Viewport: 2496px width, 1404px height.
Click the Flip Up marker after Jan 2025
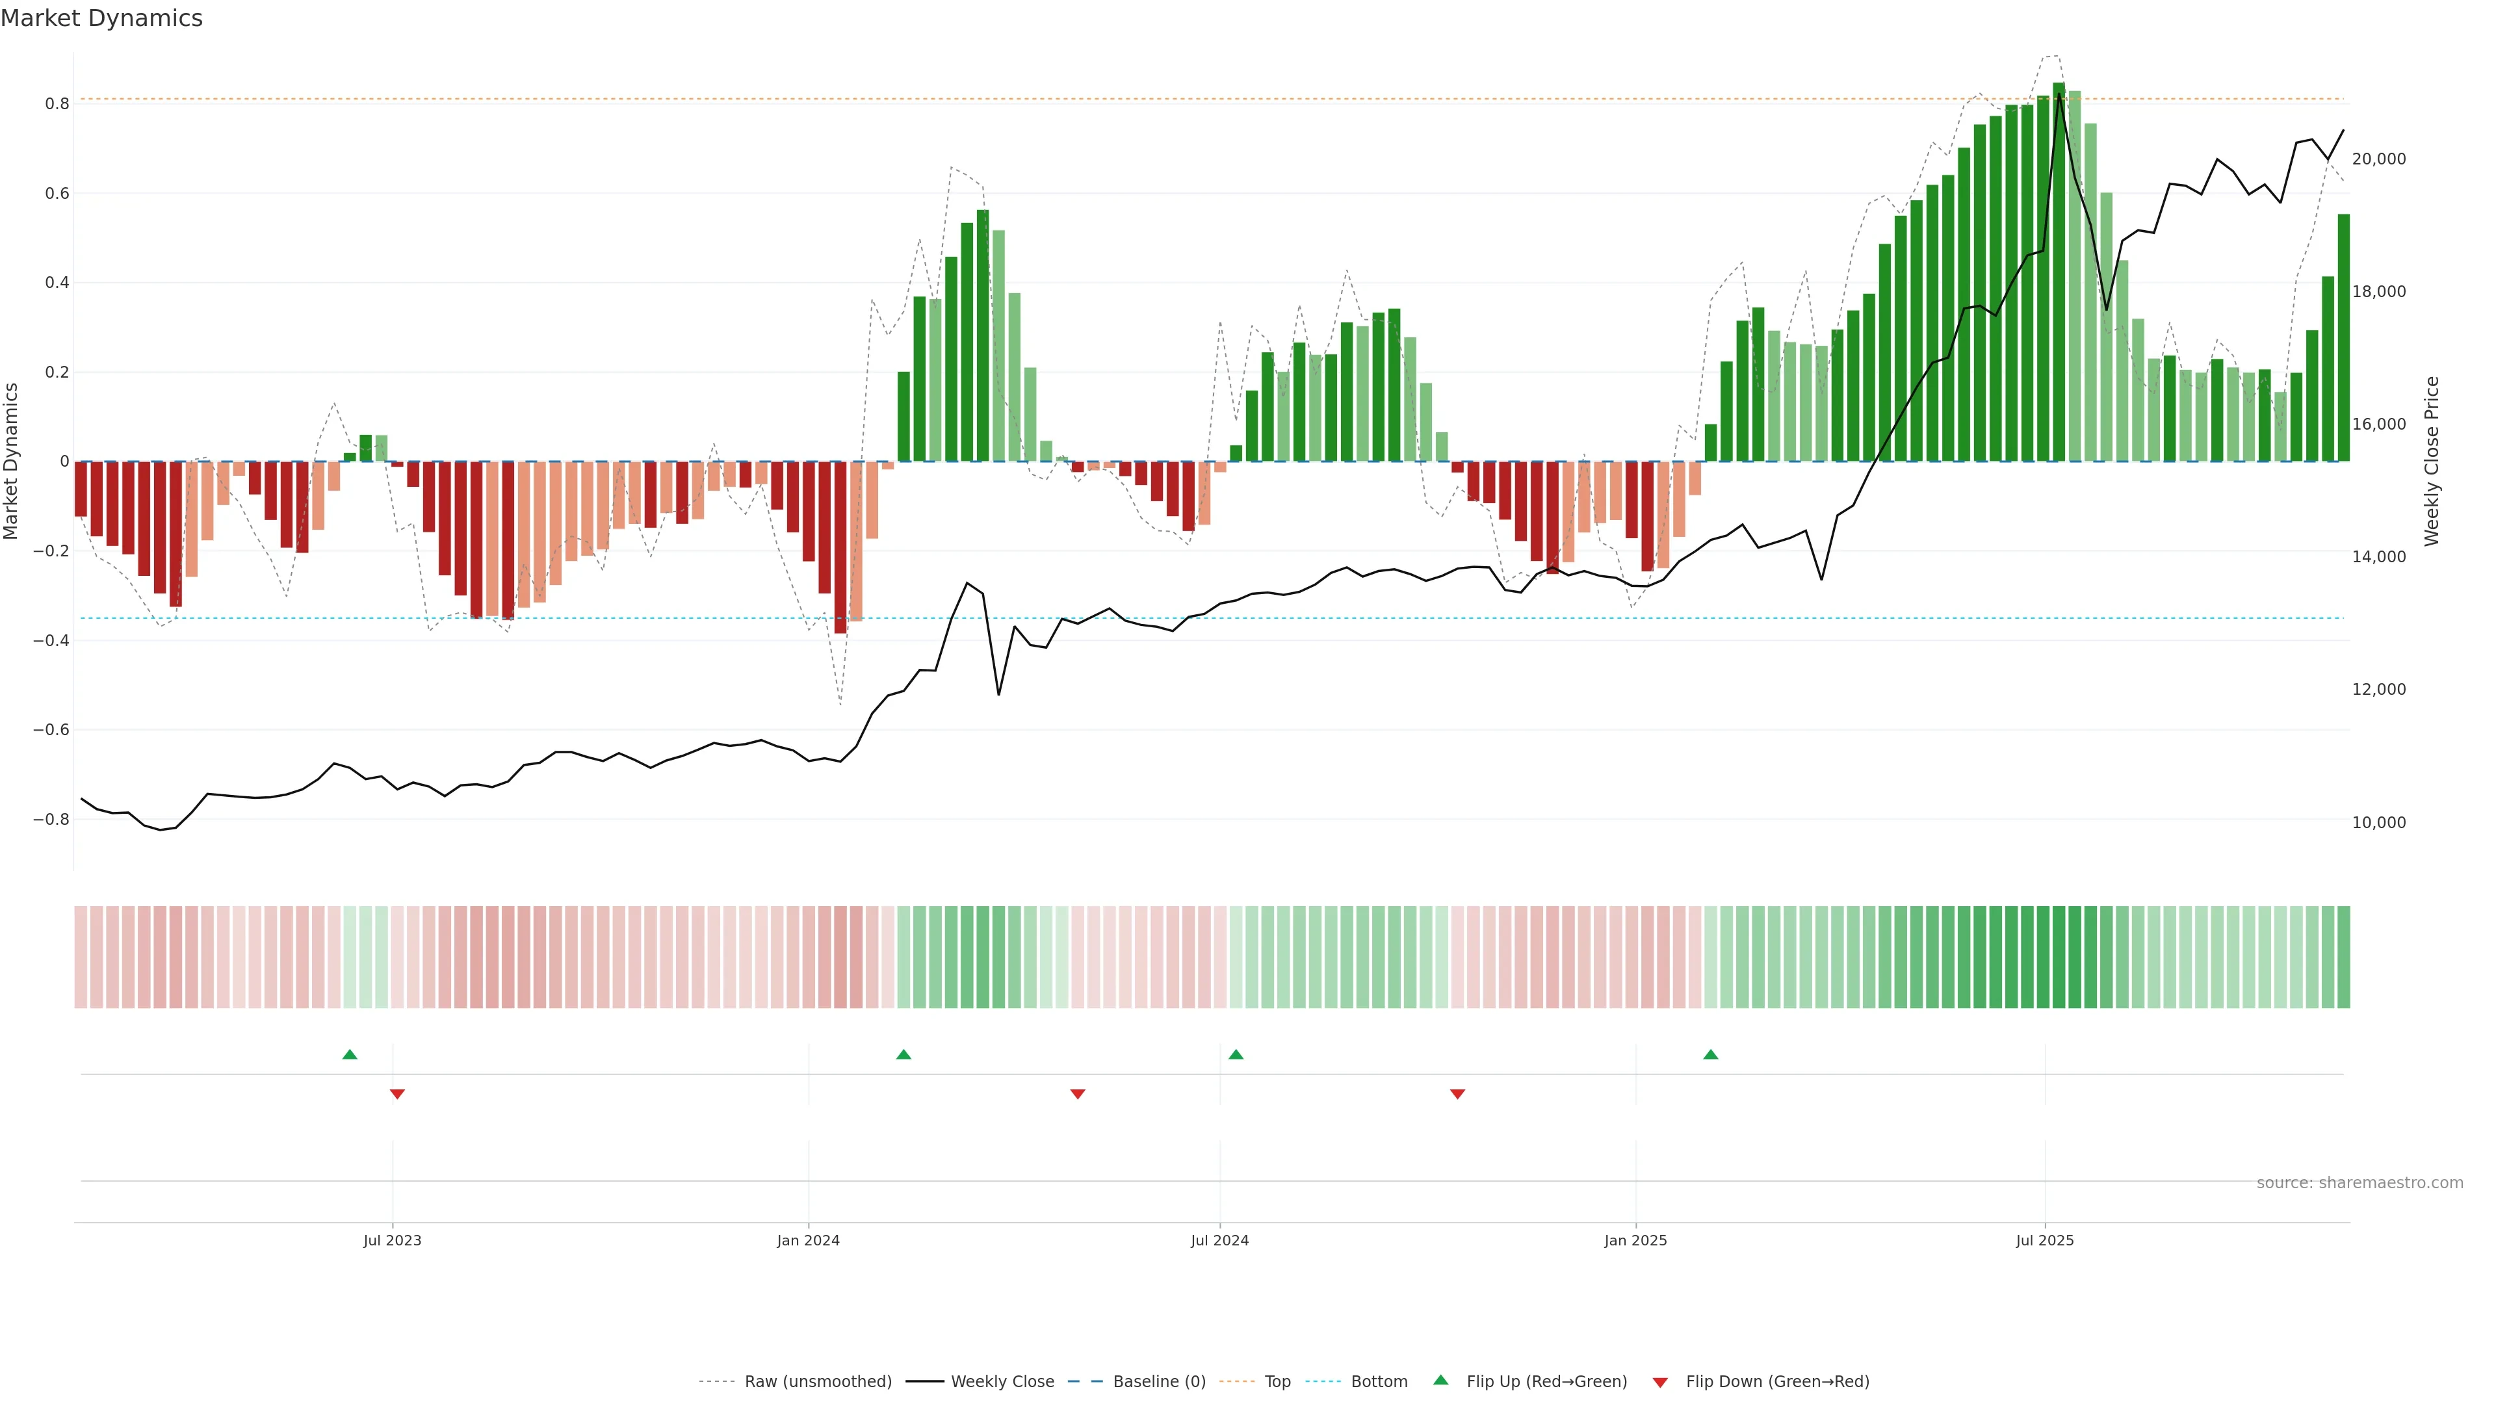pos(1710,1054)
